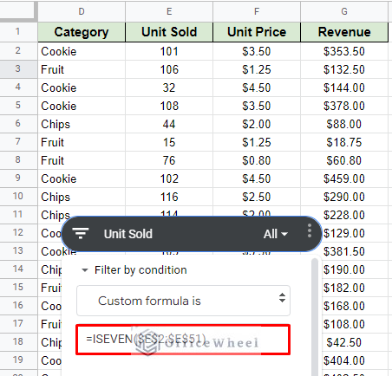This screenshot has width=392, height=376.
Task: Select cell with value 106
Action: 169,69
